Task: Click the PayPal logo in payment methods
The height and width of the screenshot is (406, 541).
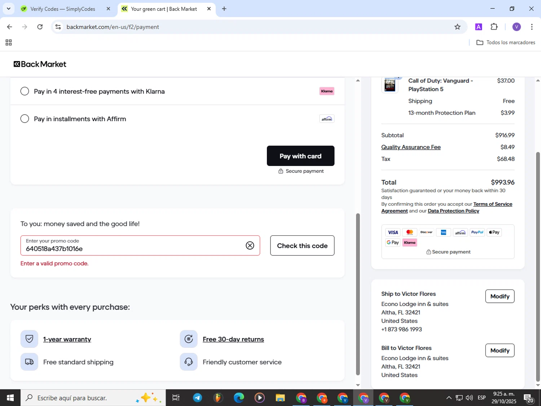Action: click(x=477, y=232)
